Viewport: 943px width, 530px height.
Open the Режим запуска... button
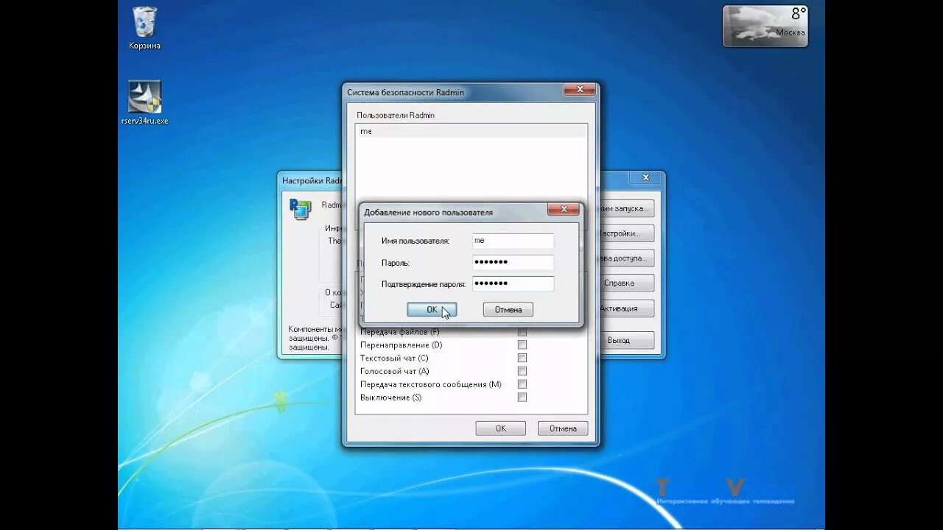point(627,209)
